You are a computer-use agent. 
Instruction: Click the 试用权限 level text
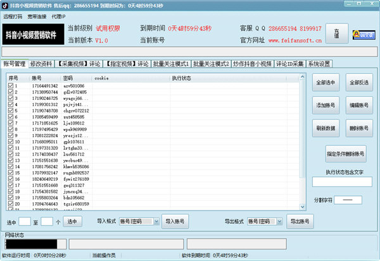point(108,28)
